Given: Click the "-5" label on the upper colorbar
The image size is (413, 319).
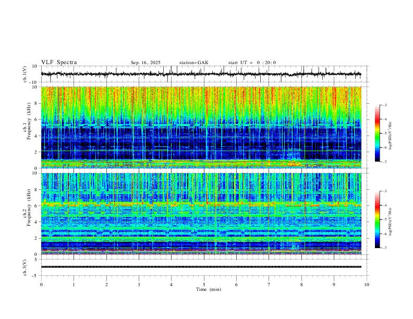Looking at the screenshot, I should pos(385,133).
